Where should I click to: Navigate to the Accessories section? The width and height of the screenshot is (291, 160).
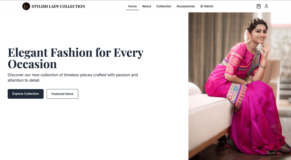pos(185,6)
